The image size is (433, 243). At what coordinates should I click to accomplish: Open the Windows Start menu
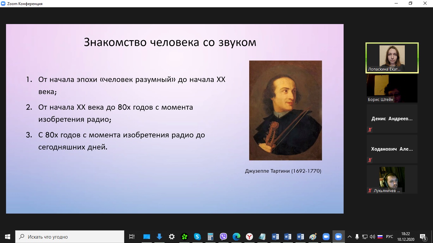[x=8, y=237]
